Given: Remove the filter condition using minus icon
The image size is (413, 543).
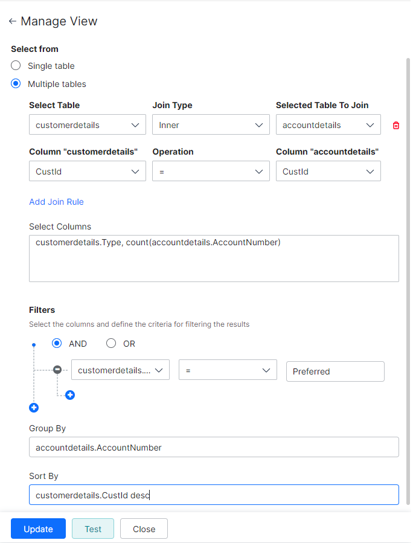Looking at the screenshot, I should (57, 370).
